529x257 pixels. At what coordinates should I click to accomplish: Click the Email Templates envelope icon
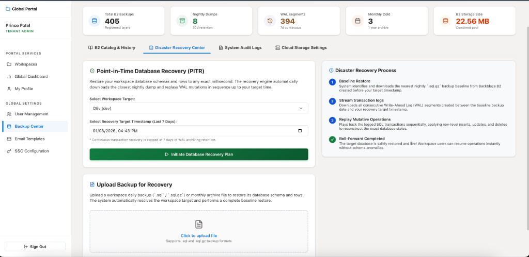pyautogui.click(x=9, y=139)
